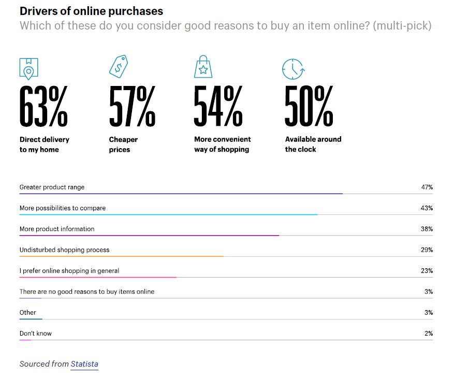The width and height of the screenshot is (454, 377).
Task: Click the shopping bag star icon
Action: pos(203,67)
